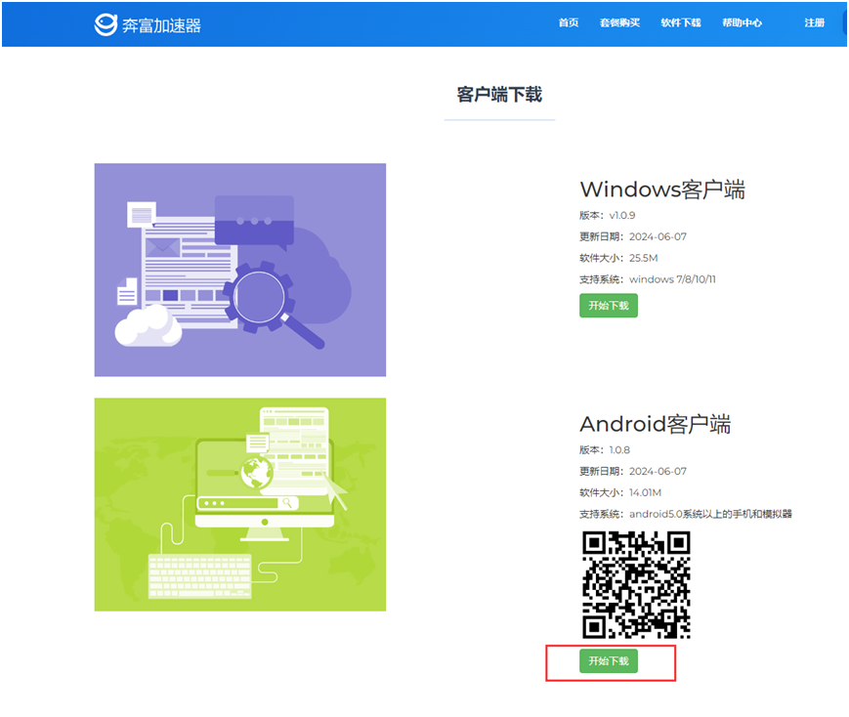This screenshot has width=849, height=717.
Task: Click the white cloud in the purple illustration
Action: coord(149,325)
